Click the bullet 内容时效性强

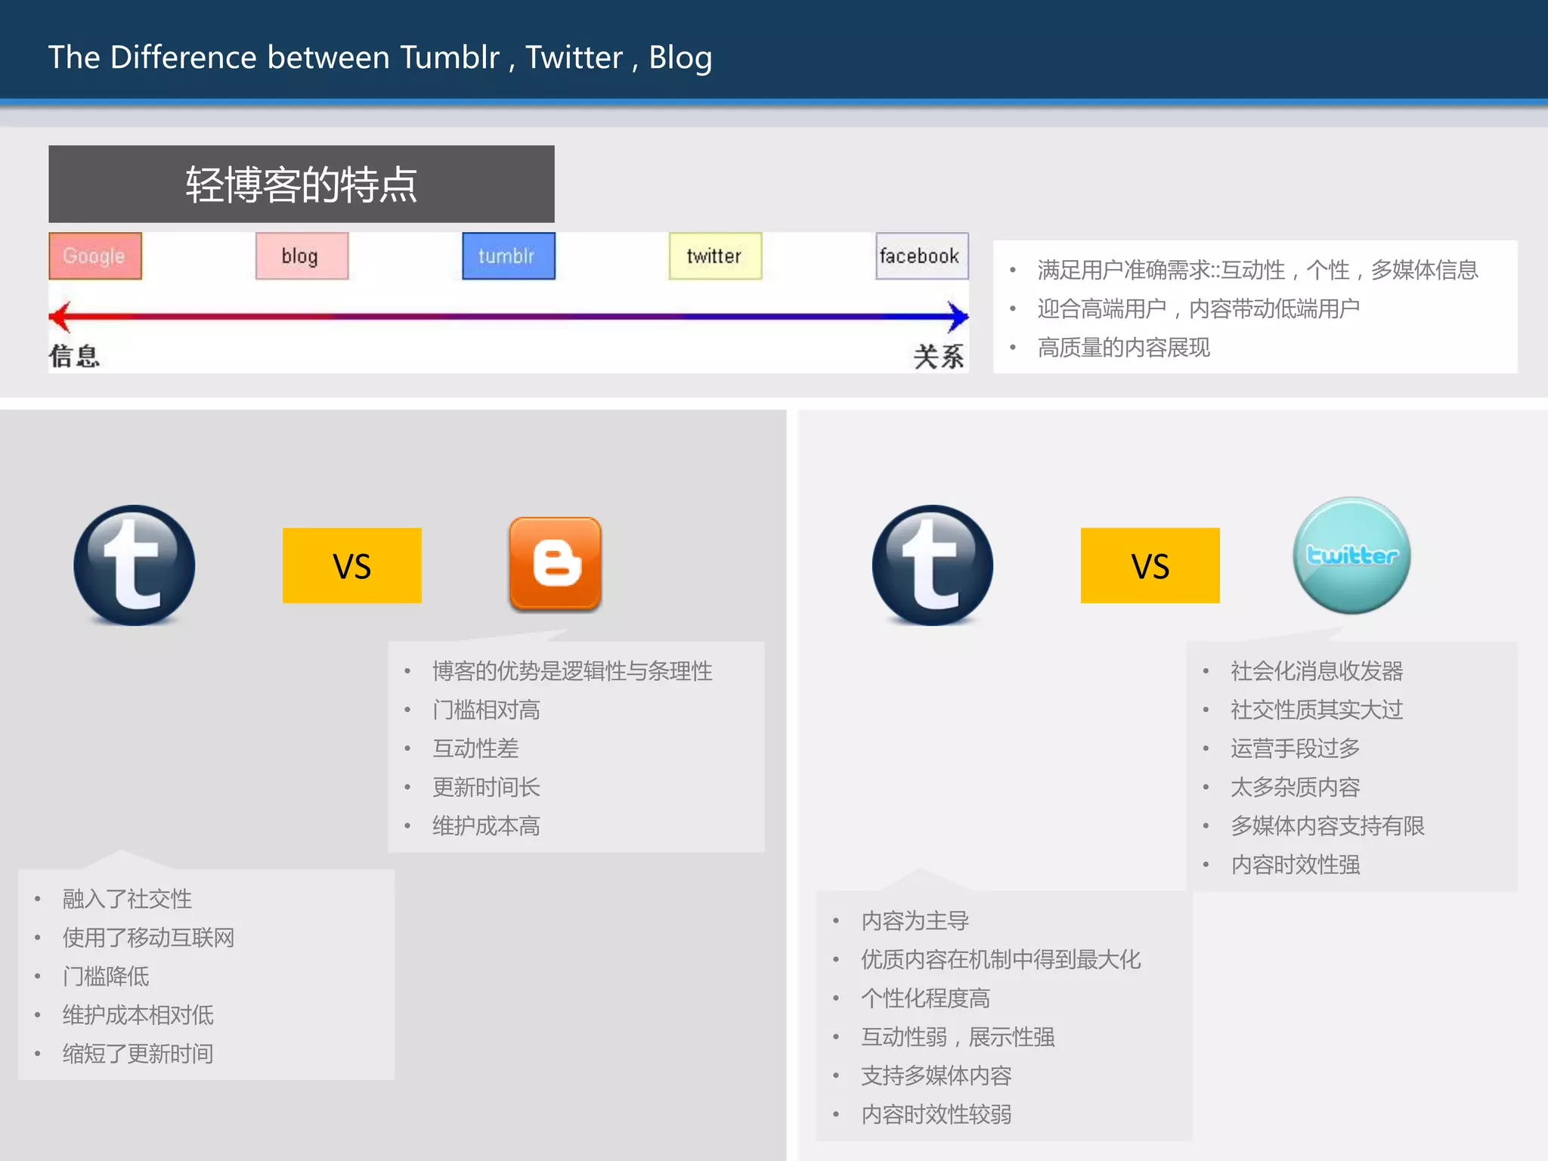click(1296, 864)
